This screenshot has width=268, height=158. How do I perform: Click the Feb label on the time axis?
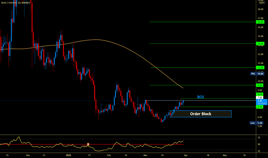(x=109, y=155)
